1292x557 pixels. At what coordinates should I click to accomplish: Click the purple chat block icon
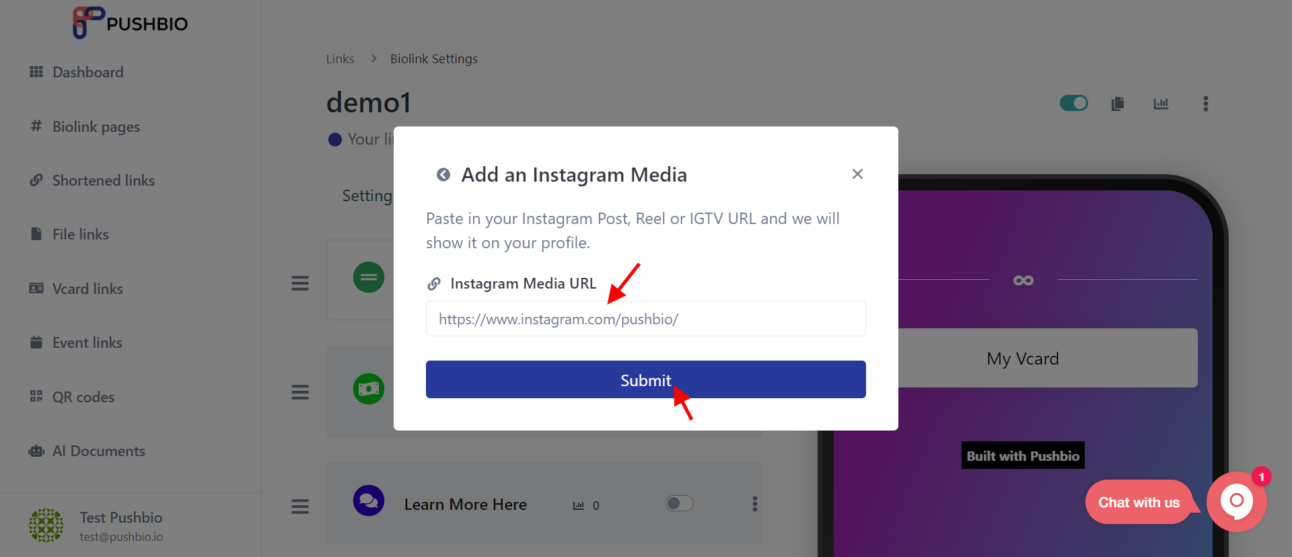(x=369, y=501)
